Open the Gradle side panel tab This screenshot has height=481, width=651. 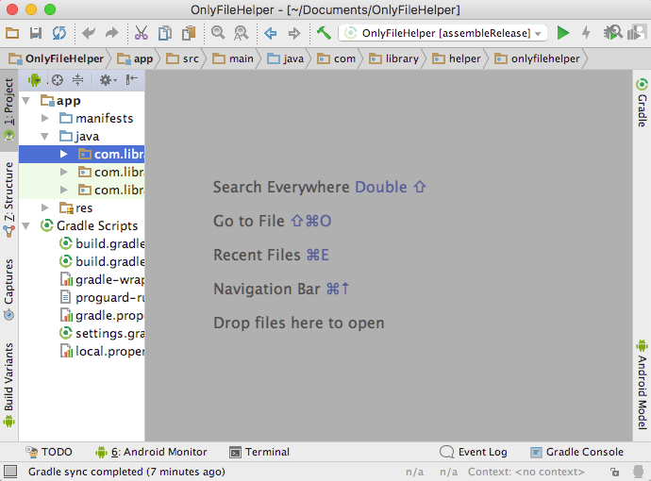pyautogui.click(x=642, y=102)
